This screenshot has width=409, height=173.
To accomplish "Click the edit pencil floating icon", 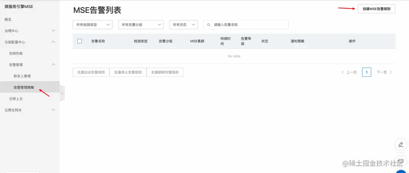I will (401, 144).
